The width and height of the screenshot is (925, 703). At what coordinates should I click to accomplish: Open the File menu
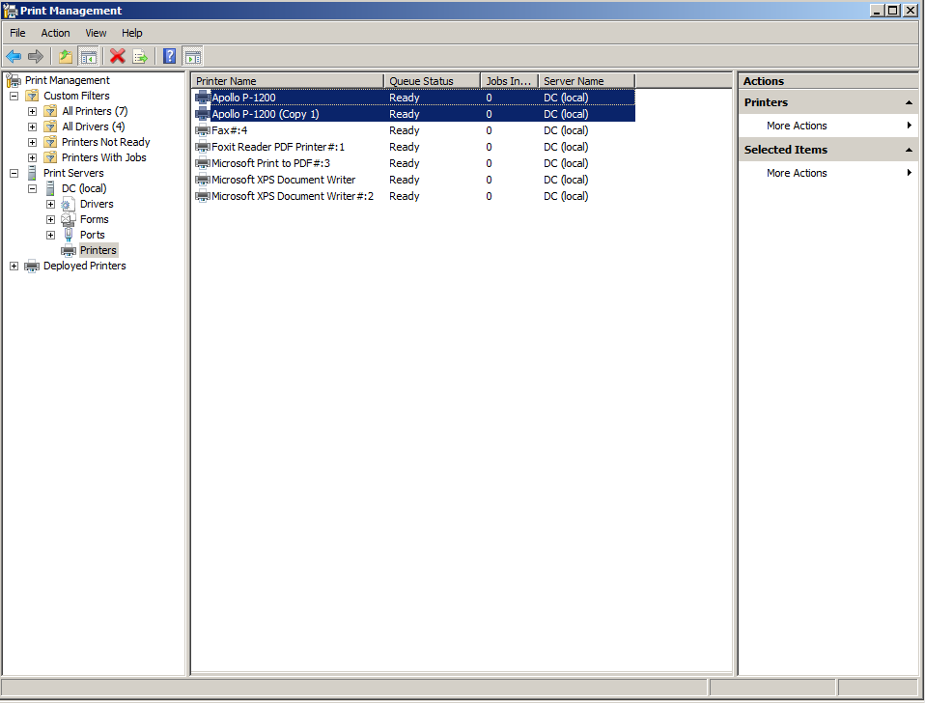tap(17, 33)
